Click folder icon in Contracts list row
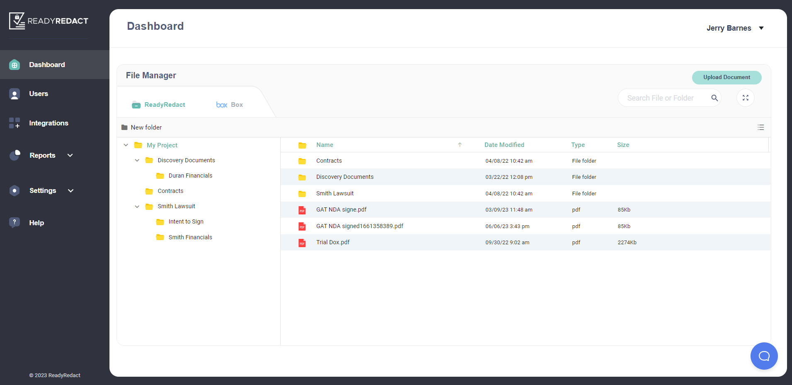Image resolution: width=792 pixels, height=385 pixels. click(302, 161)
